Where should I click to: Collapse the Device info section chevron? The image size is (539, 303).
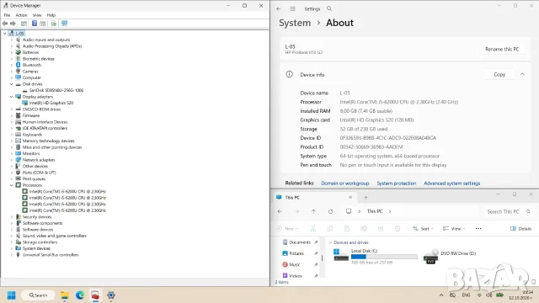tap(522, 74)
